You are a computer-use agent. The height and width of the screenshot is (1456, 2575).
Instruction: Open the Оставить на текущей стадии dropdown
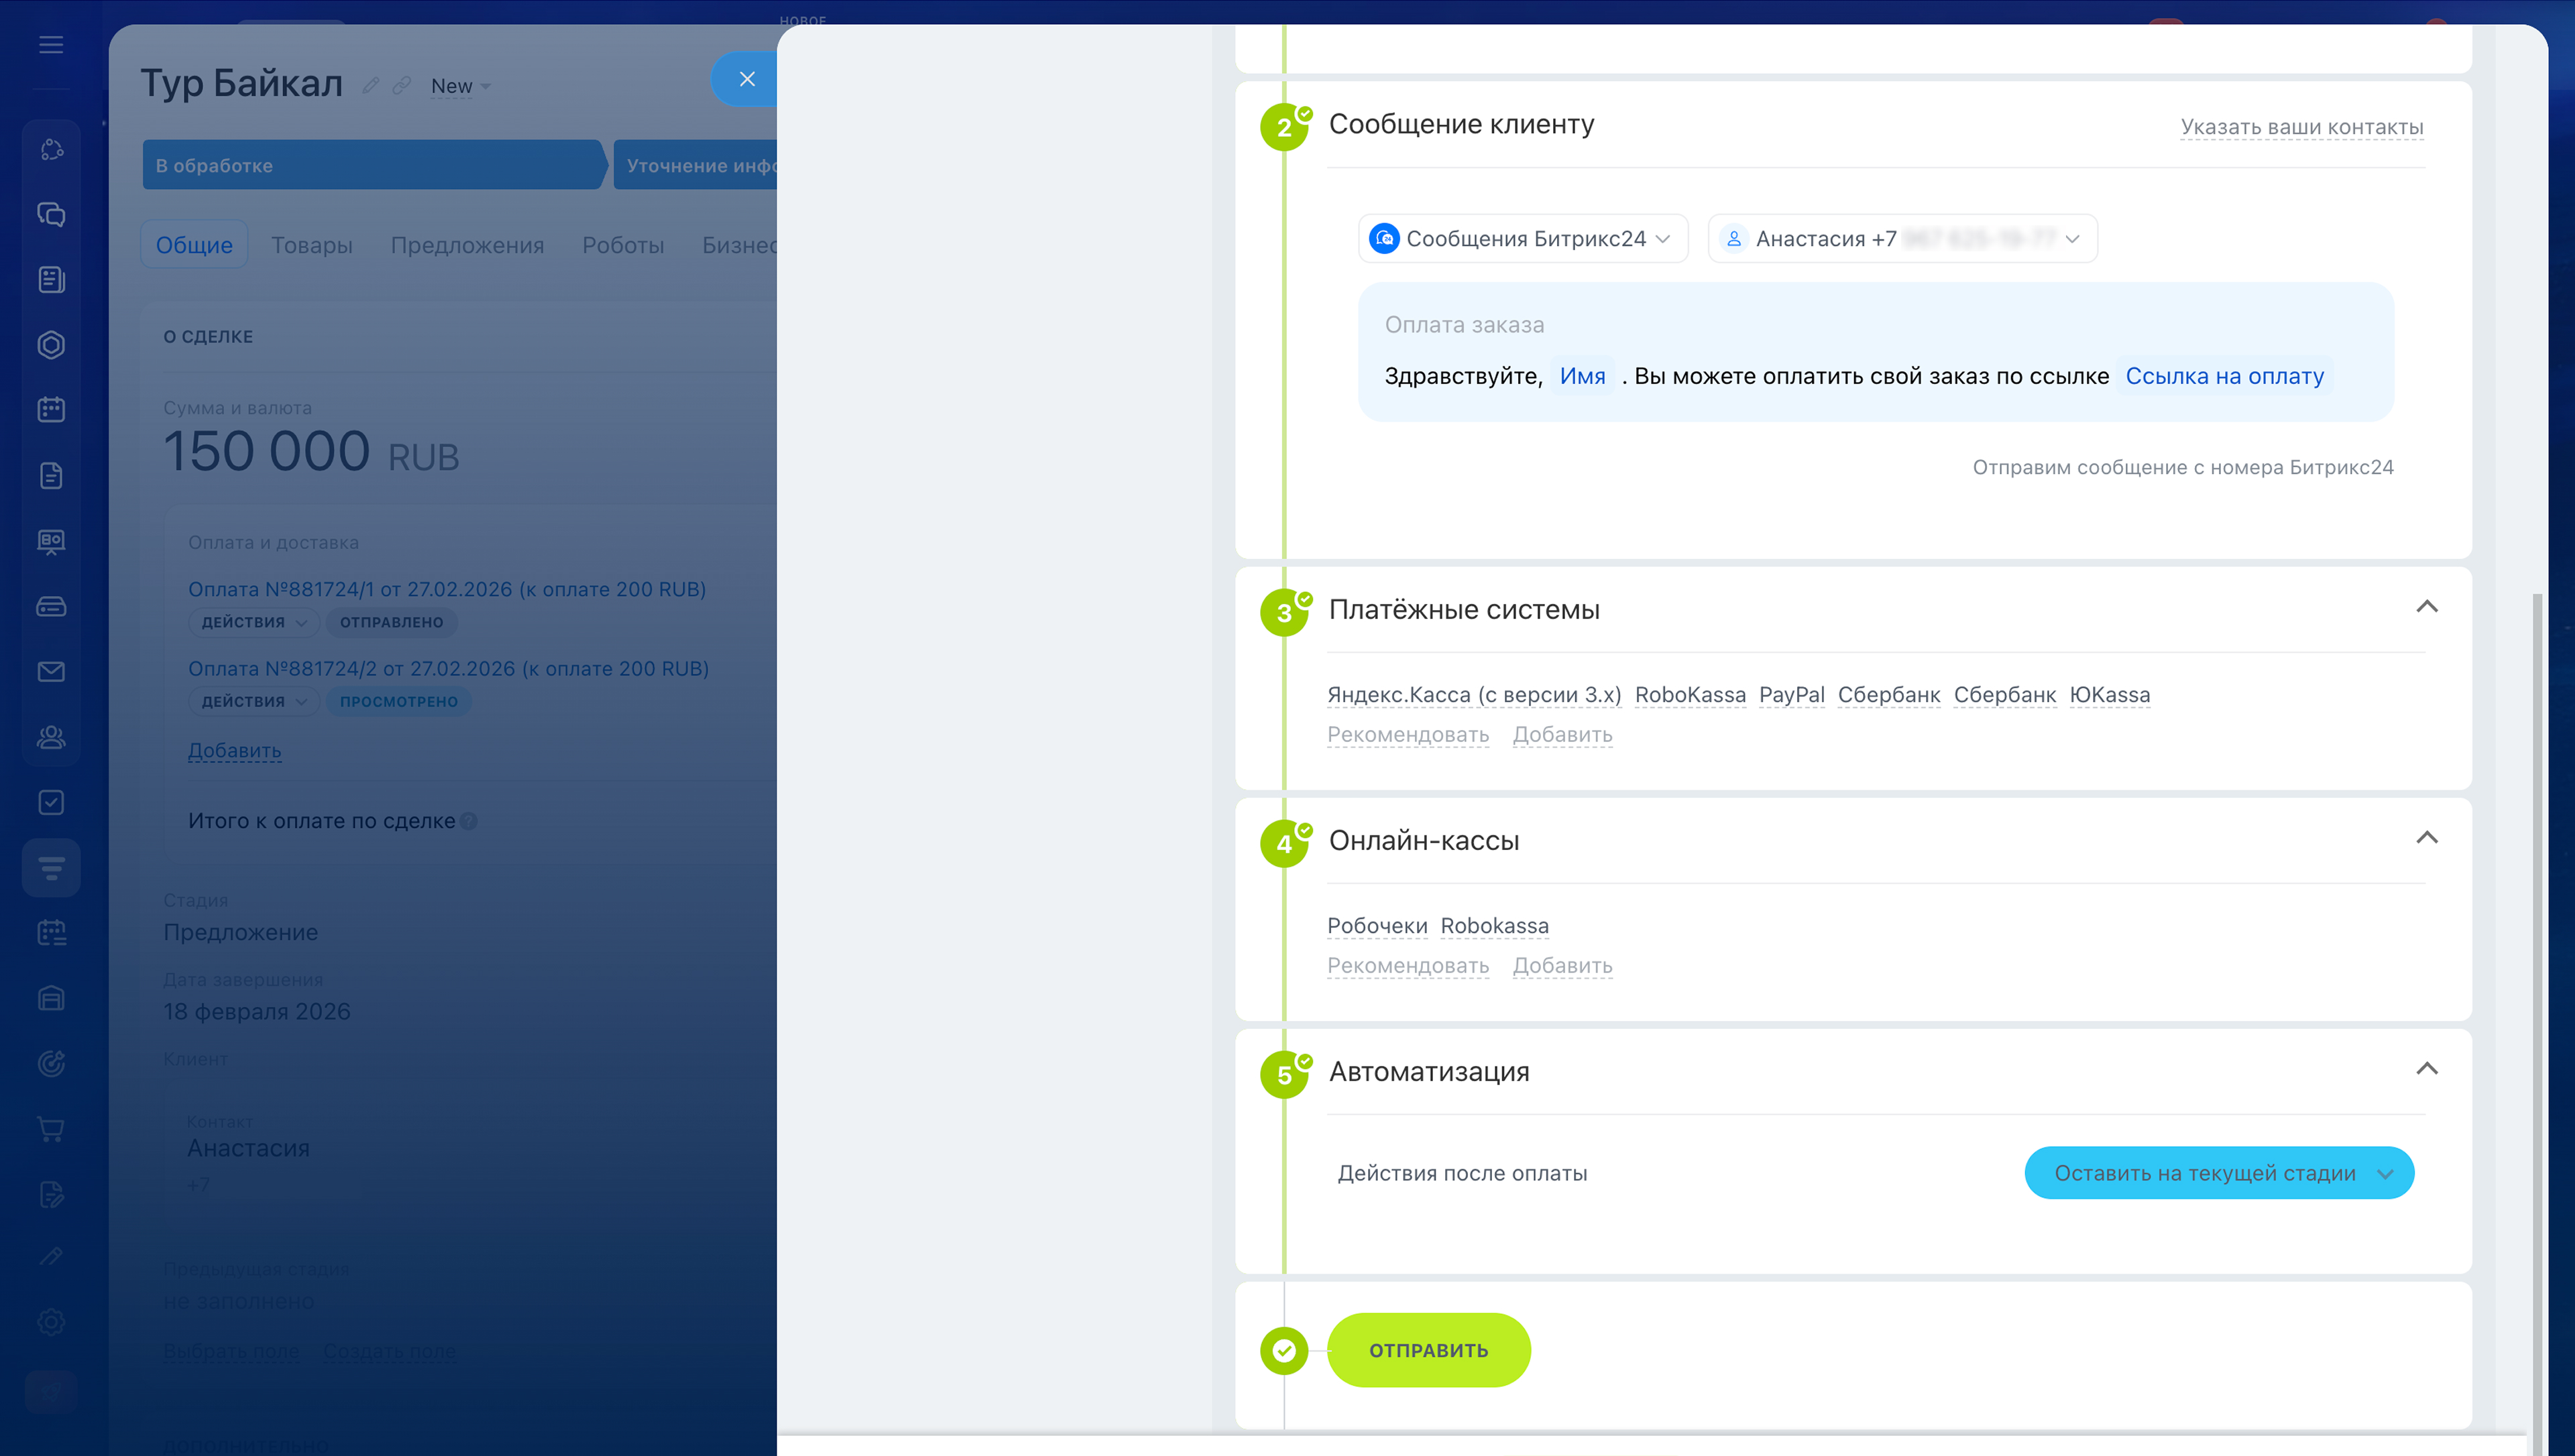(x=2218, y=1173)
